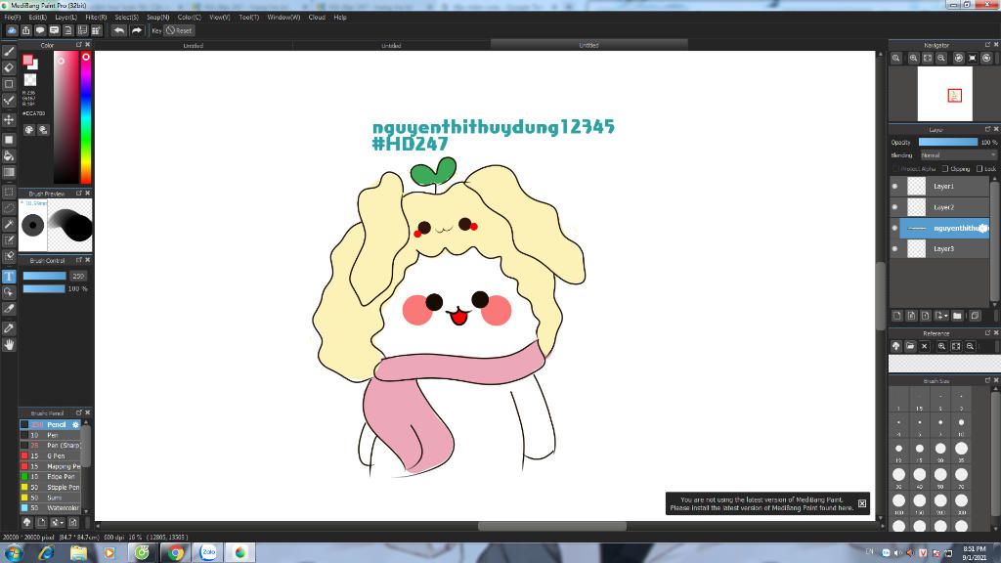Open Chrome from the taskbar
The height and width of the screenshot is (563, 1001).
coord(176,553)
